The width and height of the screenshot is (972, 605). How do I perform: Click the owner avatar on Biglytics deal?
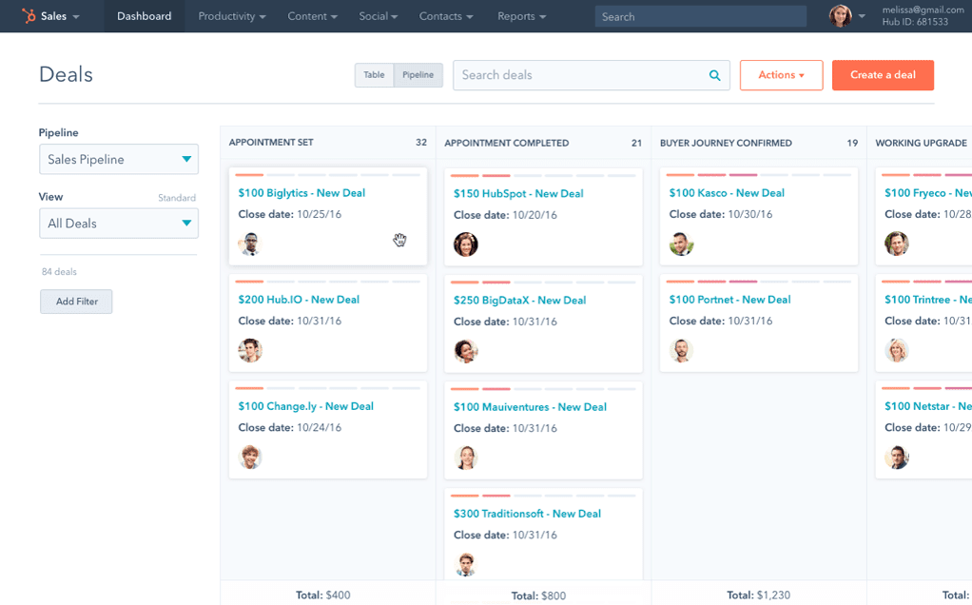pos(250,244)
